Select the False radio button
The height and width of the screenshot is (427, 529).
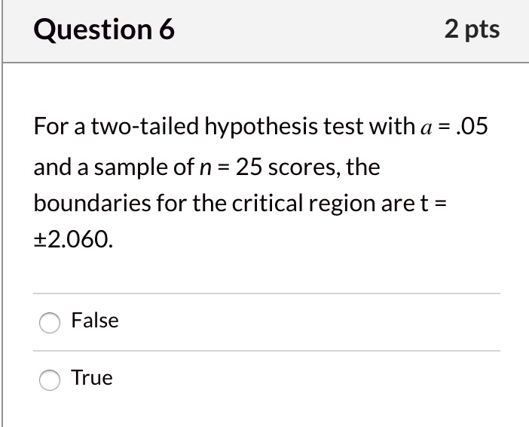[x=50, y=322]
